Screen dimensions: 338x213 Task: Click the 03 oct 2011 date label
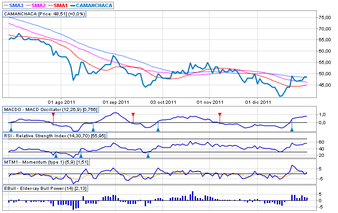[x=163, y=102]
